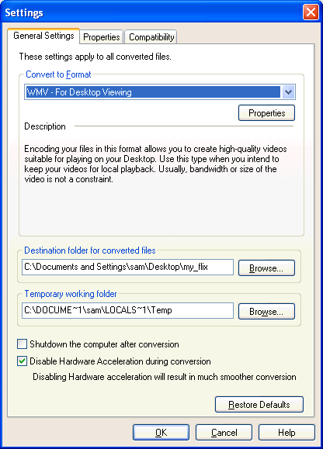Browse for the temporary working folder
Screen dimensions: 323x449
point(266,311)
